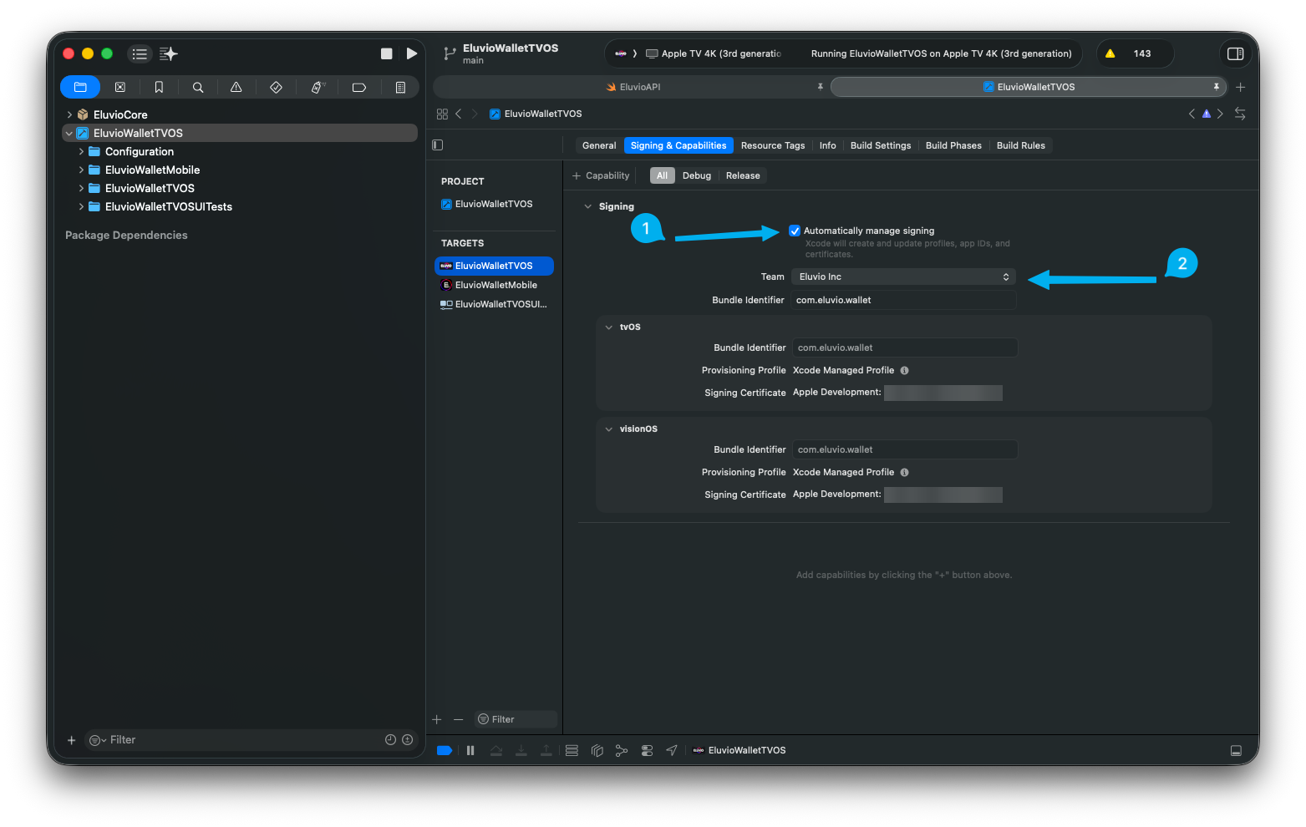The height and width of the screenshot is (827, 1306).
Task: Click the sparkle assistant icon in toolbar
Action: click(169, 53)
